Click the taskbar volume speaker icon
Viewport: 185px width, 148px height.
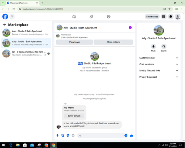pos(166,145)
